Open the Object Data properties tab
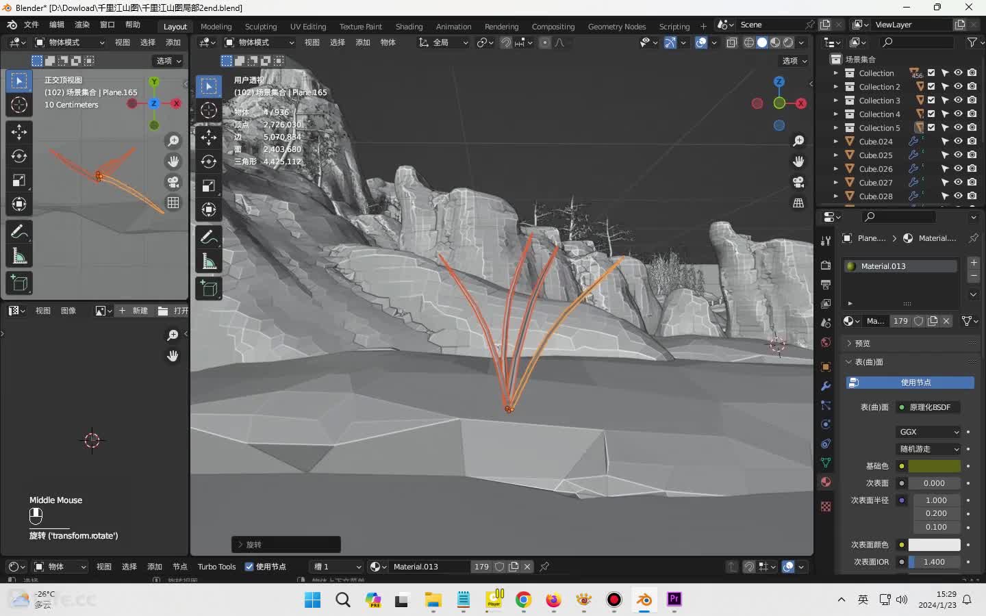The width and height of the screenshot is (986, 616). tap(826, 463)
